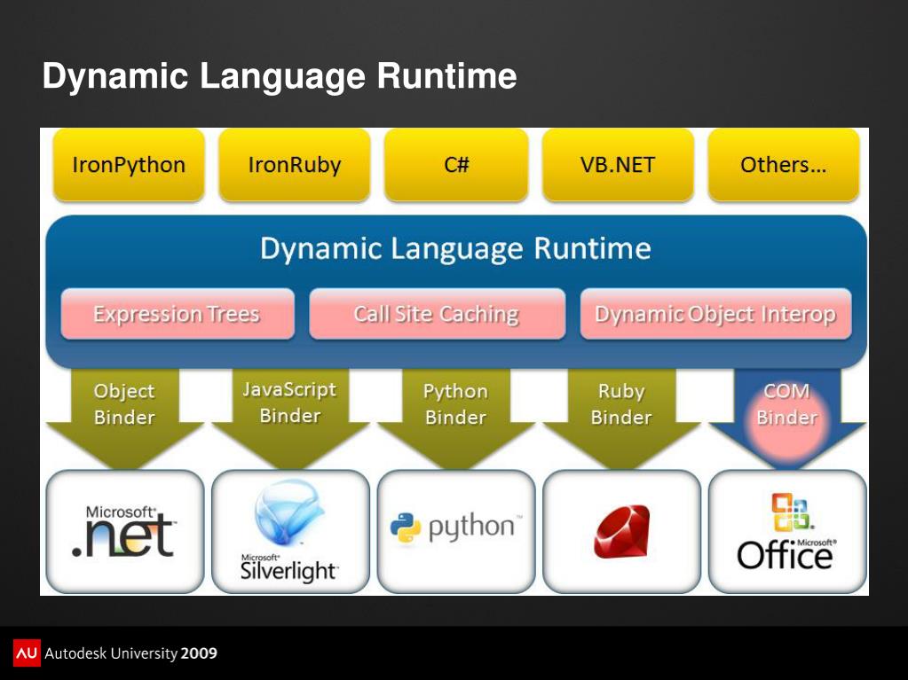Click Dynamic Language Runtime heading in blue panel

tap(455, 248)
